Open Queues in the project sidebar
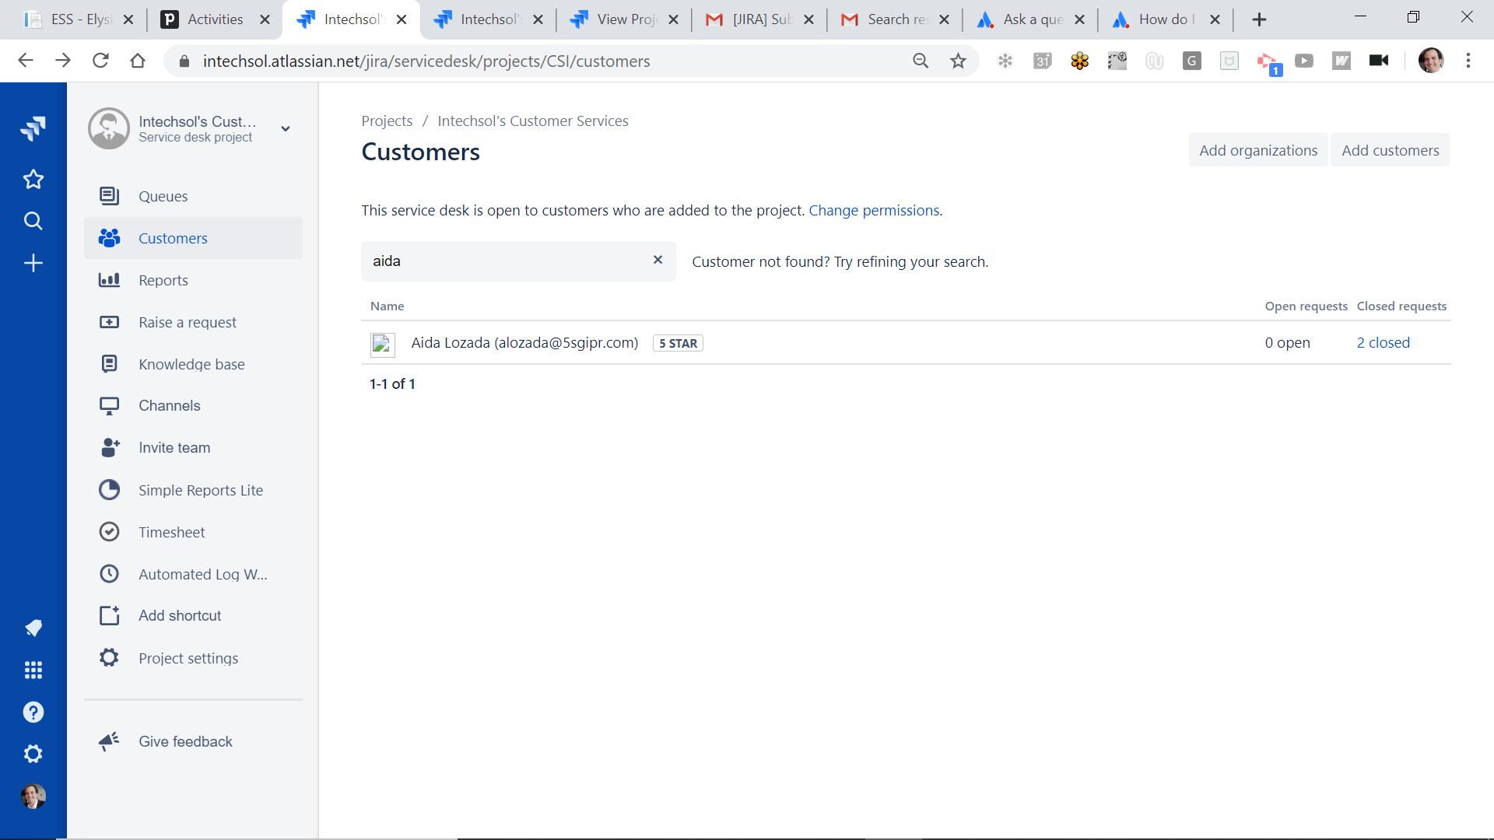This screenshot has width=1494, height=840. [x=193, y=196]
